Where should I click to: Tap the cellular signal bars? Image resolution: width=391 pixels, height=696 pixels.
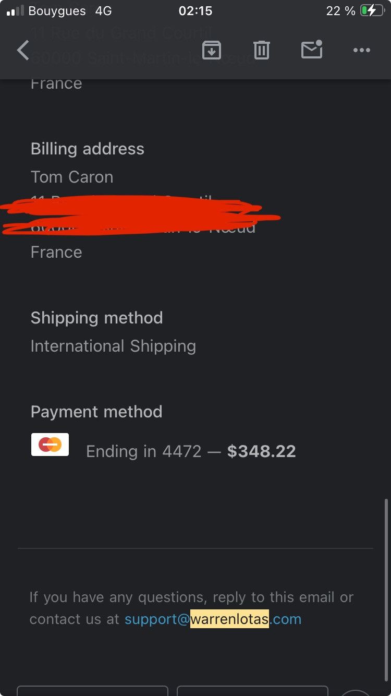(15, 10)
